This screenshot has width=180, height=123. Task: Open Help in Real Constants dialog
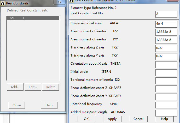coord(49,105)
